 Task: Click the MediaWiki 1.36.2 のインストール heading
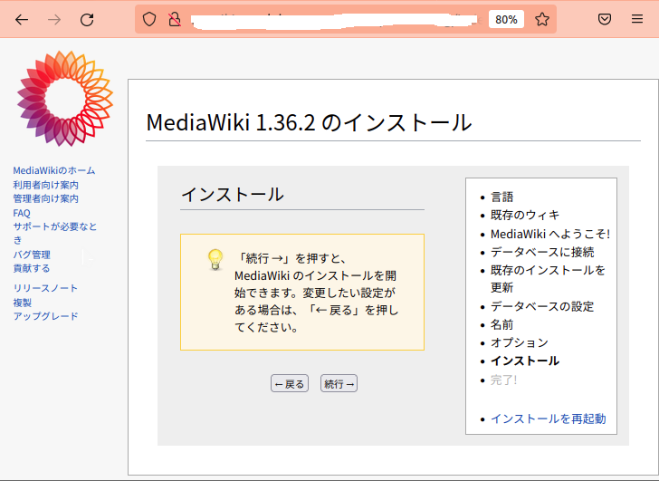(309, 122)
